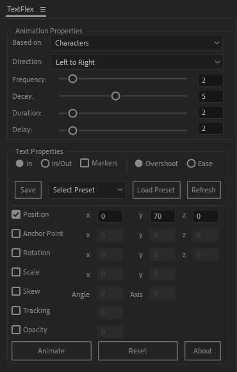The height and width of the screenshot is (372, 237).
Task: Focus the Position y field showing 70
Action: 163,216
